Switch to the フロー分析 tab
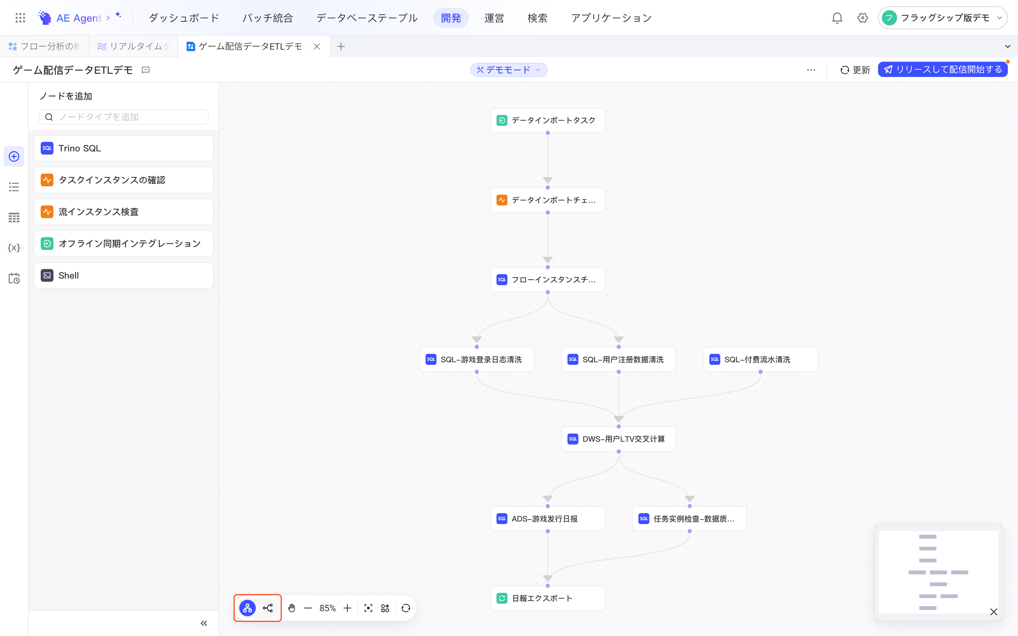This screenshot has width=1018, height=636. [44, 46]
